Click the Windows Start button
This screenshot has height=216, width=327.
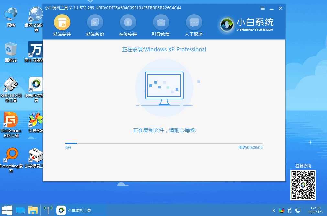click(7, 210)
